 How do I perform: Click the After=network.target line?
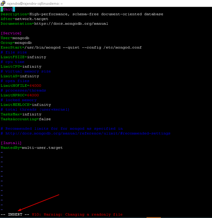pyautogui.click(x=25, y=19)
